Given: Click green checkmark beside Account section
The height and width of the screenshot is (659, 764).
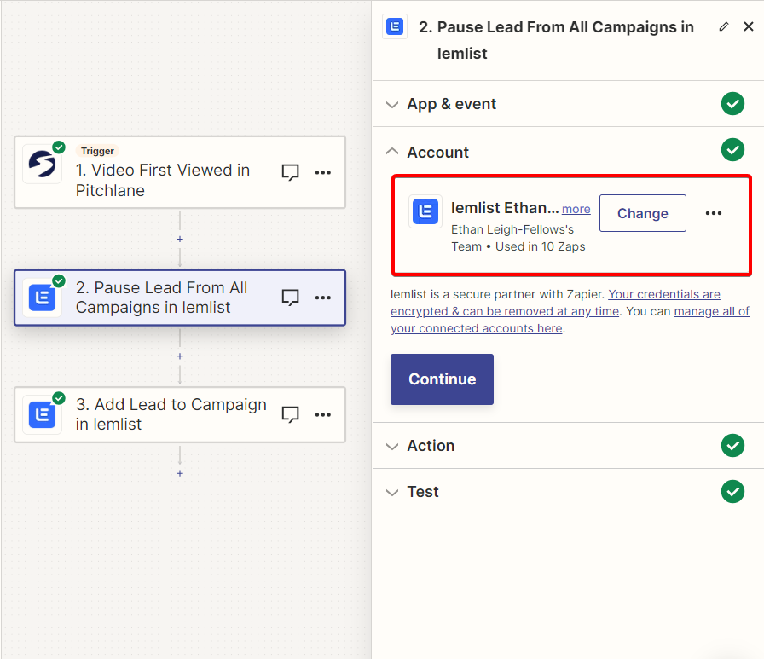Looking at the screenshot, I should point(732,149).
